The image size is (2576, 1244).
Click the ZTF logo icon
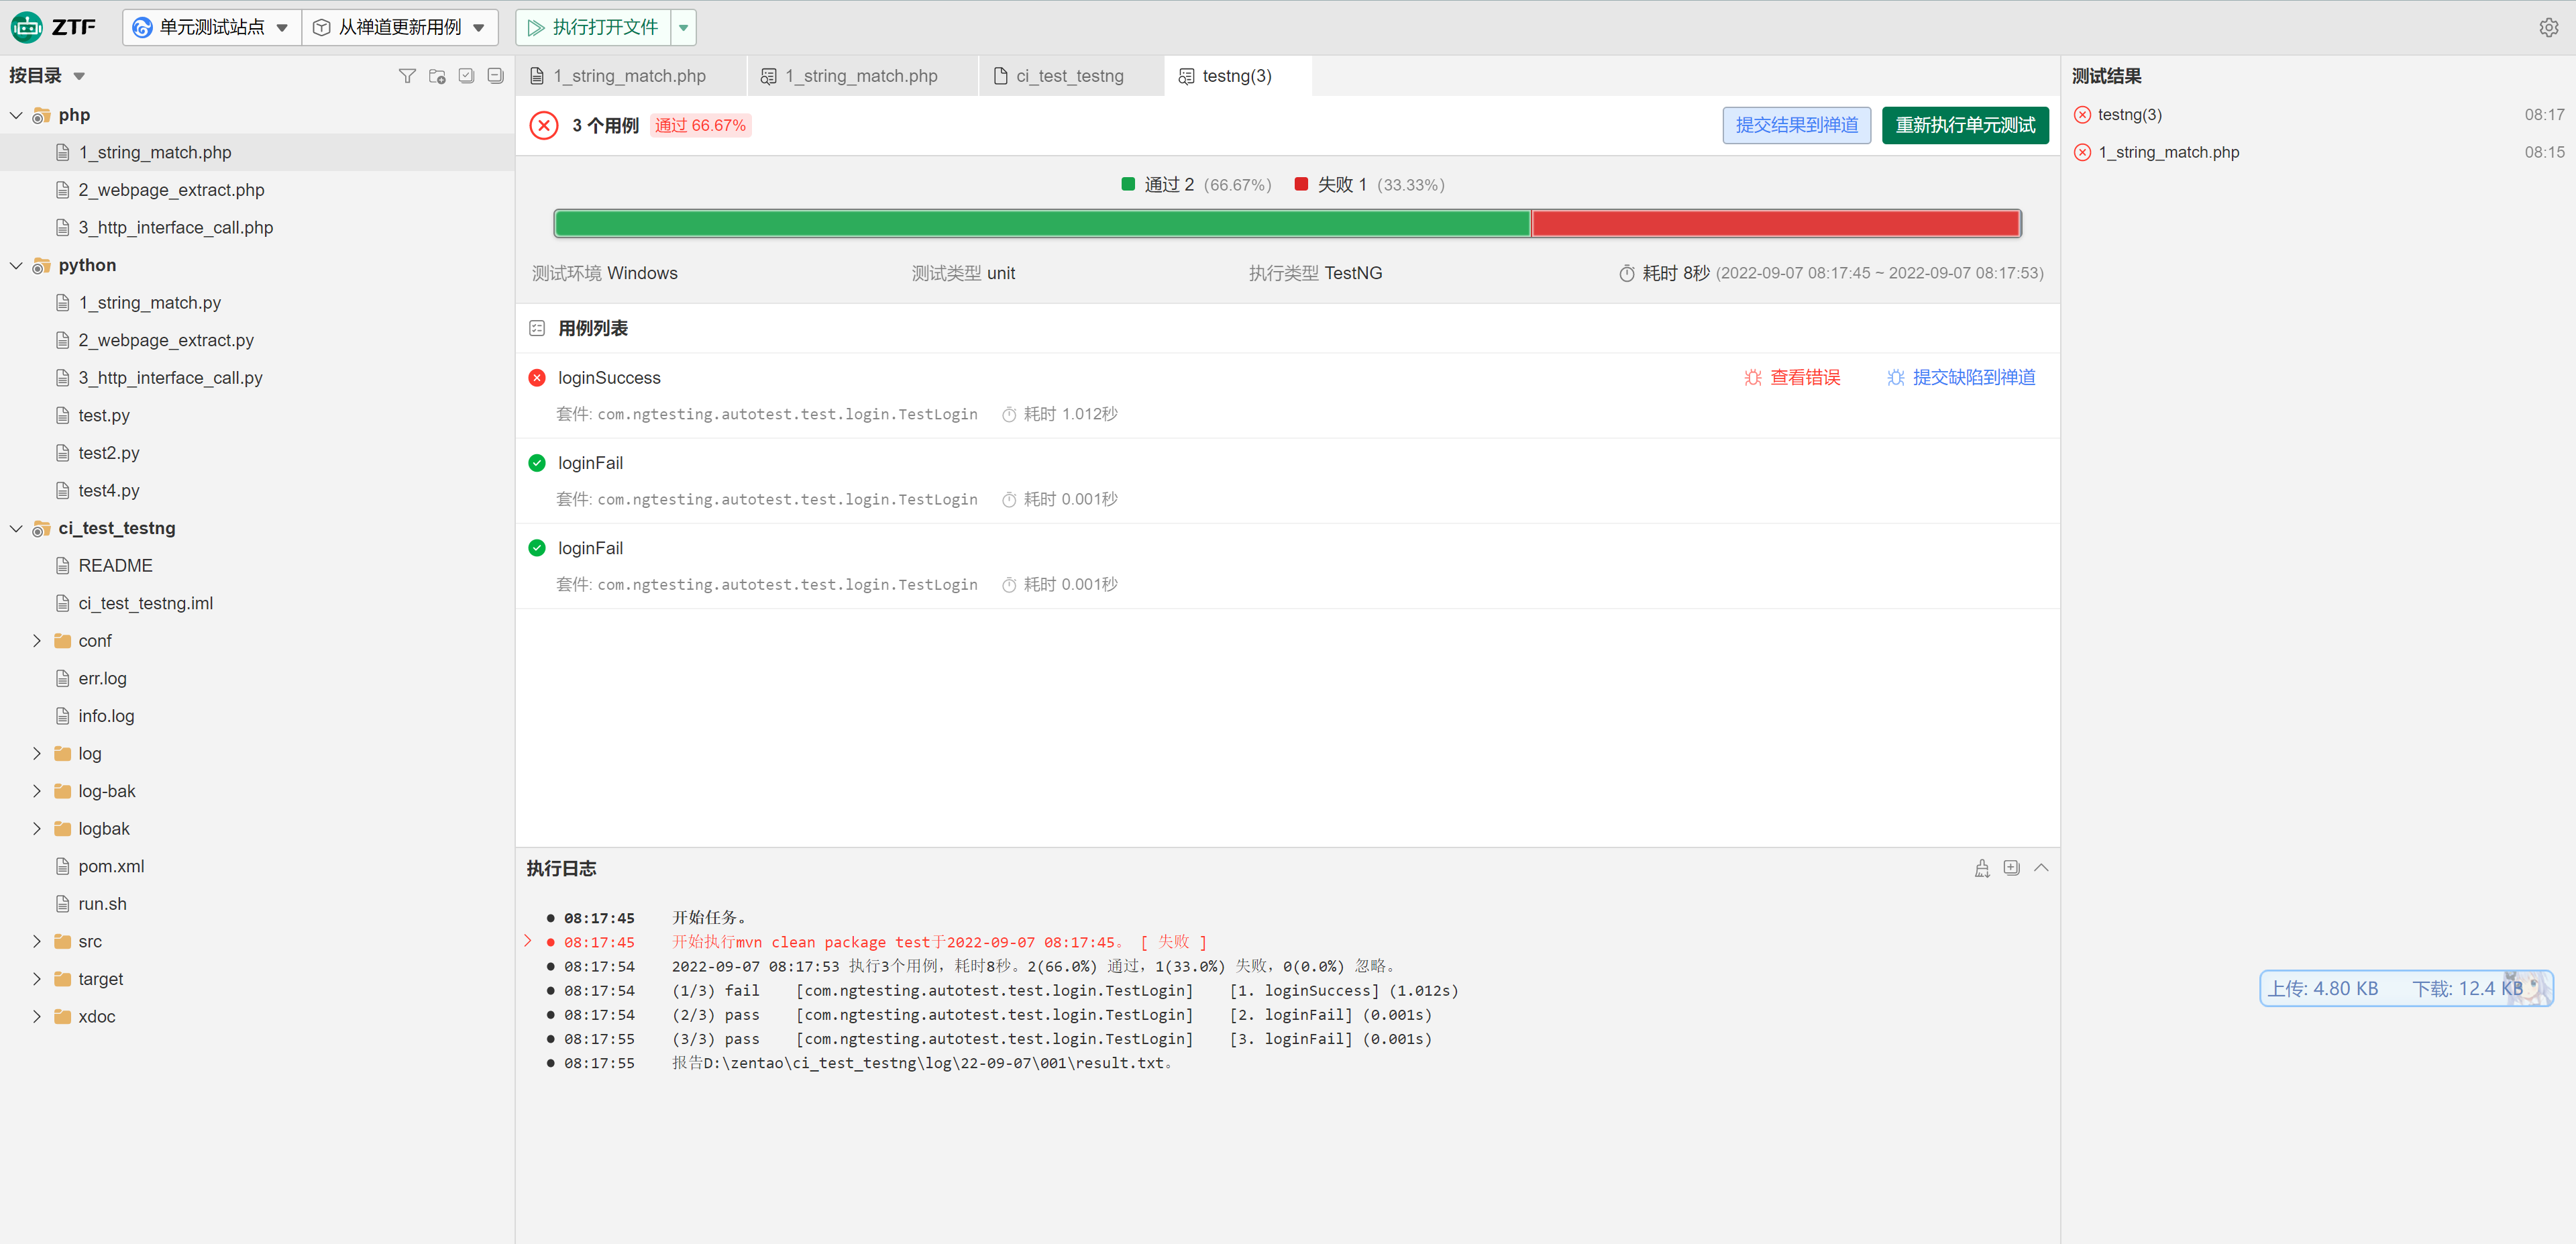(x=26, y=27)
